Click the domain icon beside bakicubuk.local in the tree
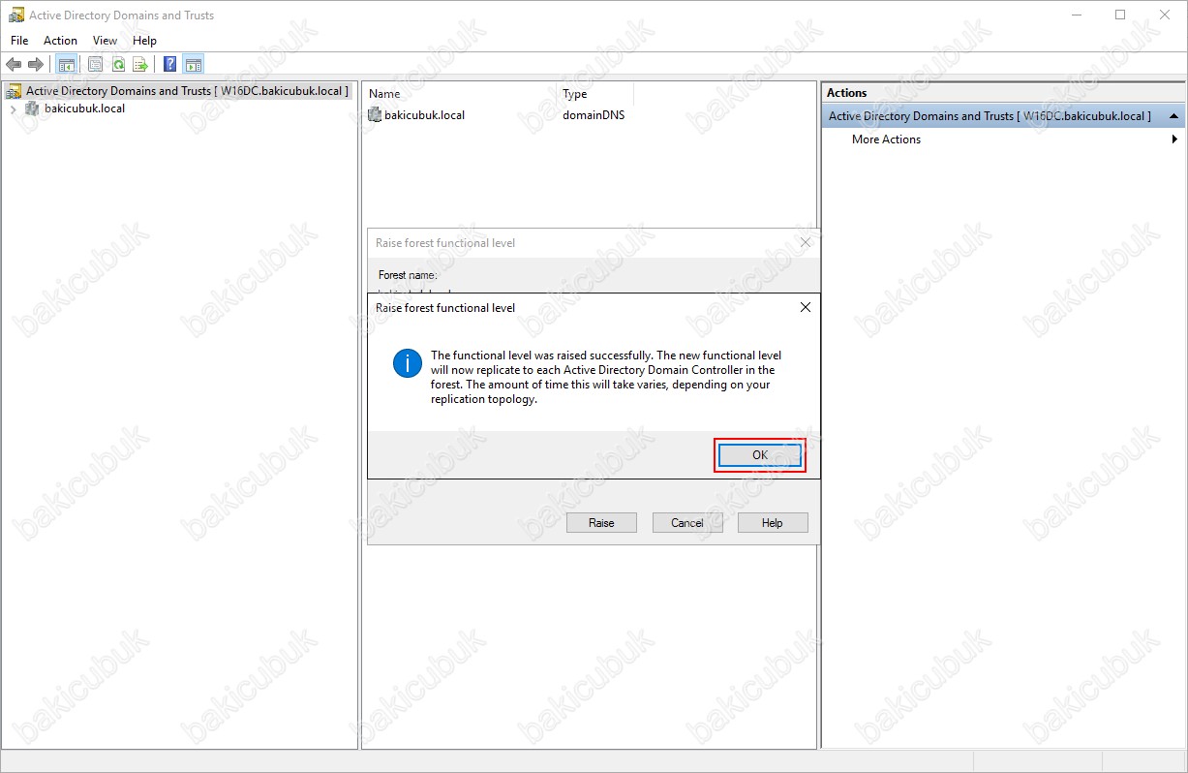This screenshot has width=1188, height=773. [x=33, y=108]
